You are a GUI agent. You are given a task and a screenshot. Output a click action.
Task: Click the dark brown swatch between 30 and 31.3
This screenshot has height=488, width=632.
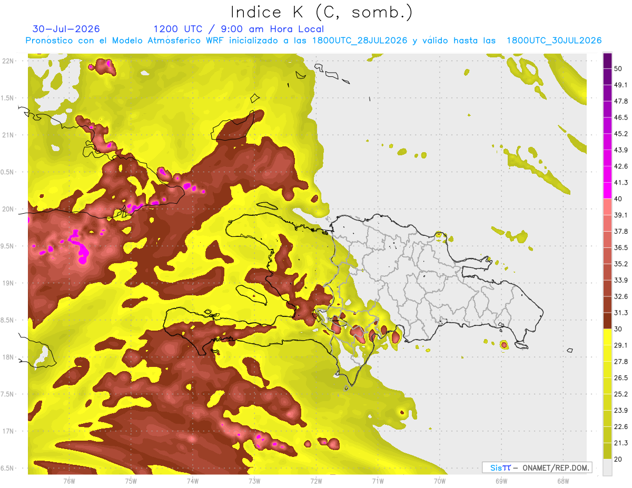607,321
